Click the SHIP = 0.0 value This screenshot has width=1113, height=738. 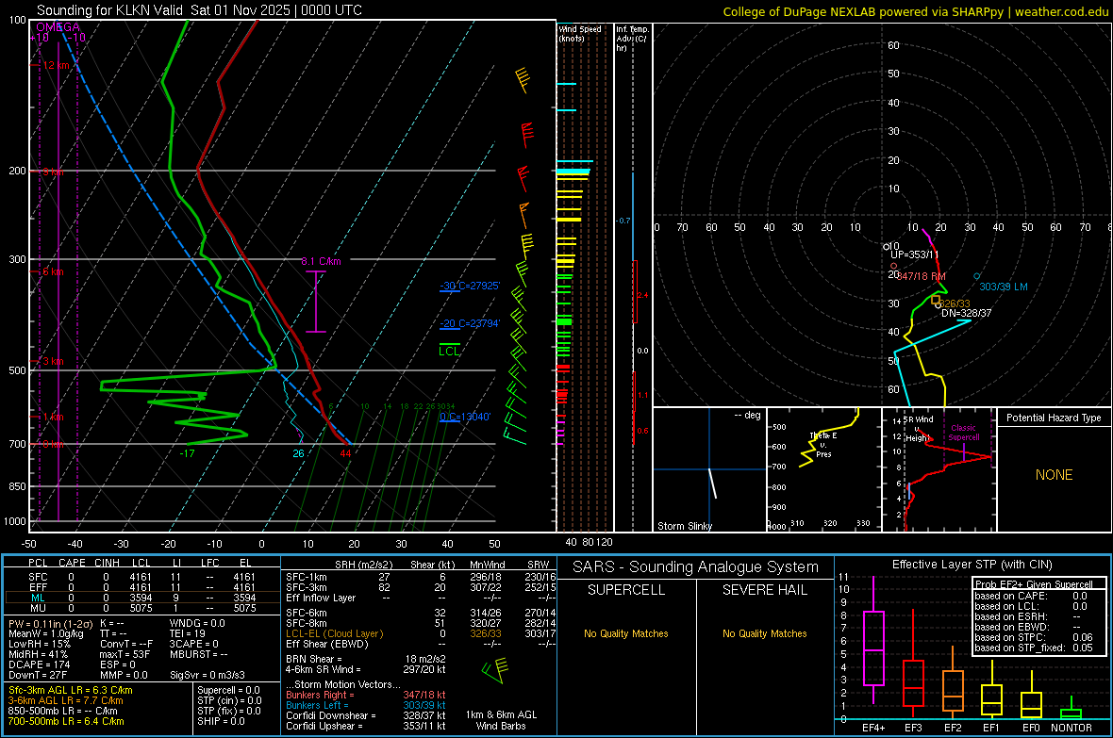(221, 721)
